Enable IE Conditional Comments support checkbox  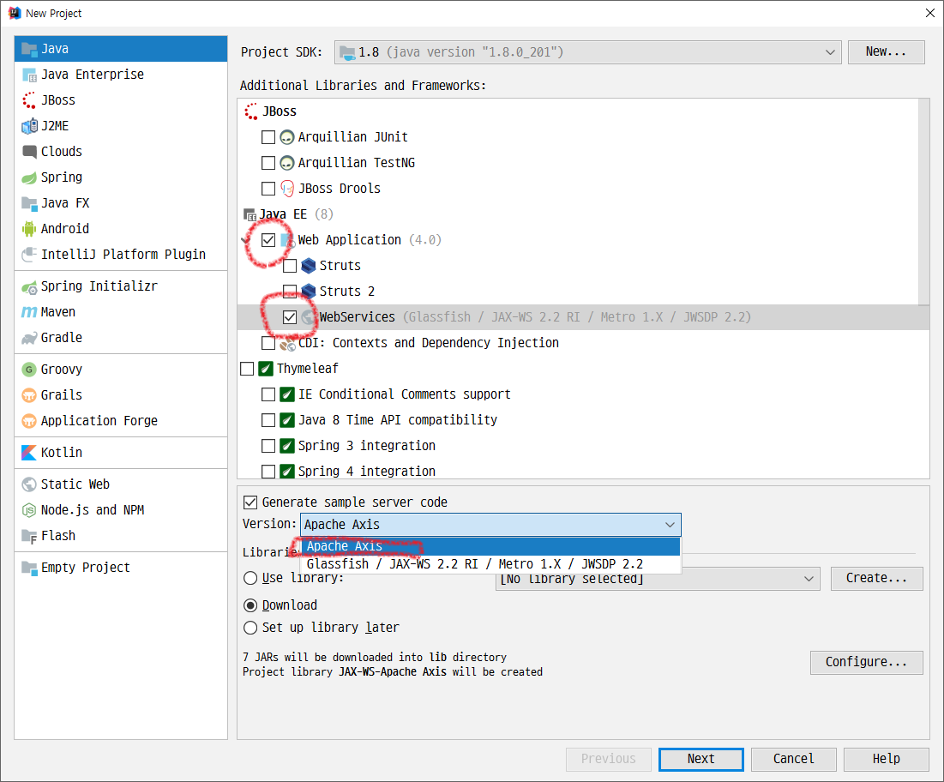coord(268,394)
